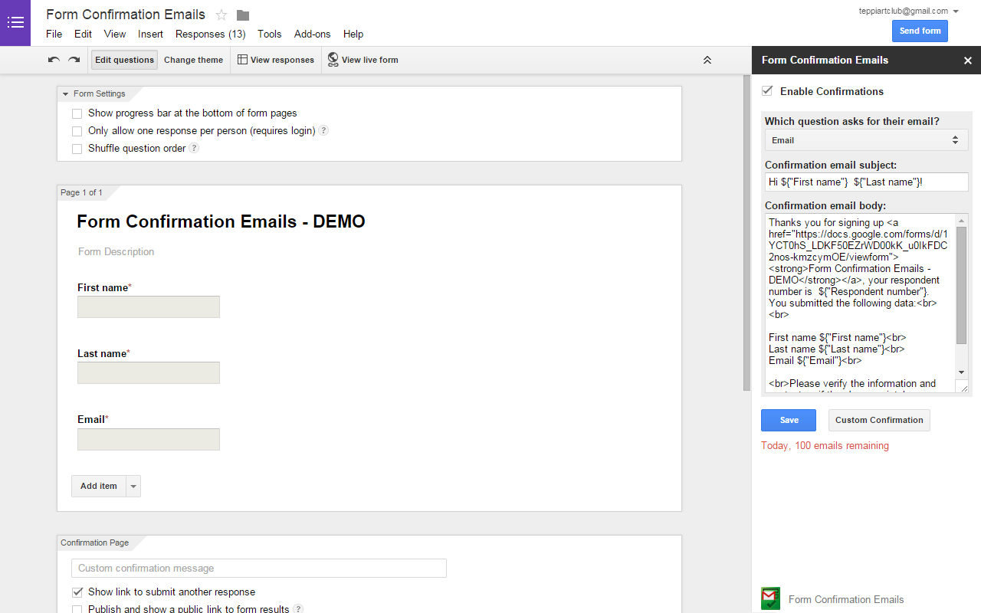Star the Form Confirmation Emails document
The width and height of the screenshot is (981, 613).
point(221,15)
